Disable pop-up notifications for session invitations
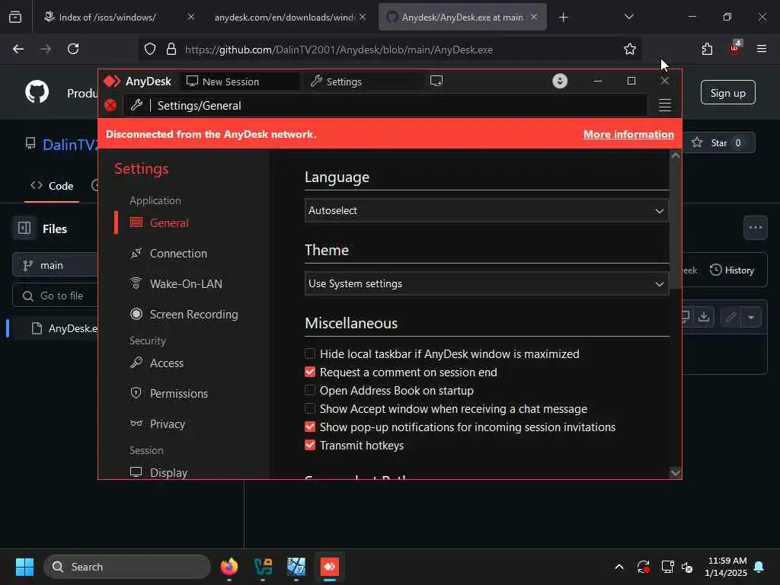 [309, 427]
